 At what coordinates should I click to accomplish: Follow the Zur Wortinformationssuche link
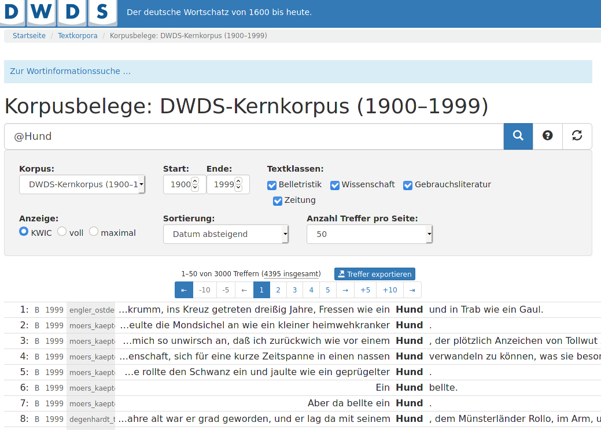coord(70,72)
